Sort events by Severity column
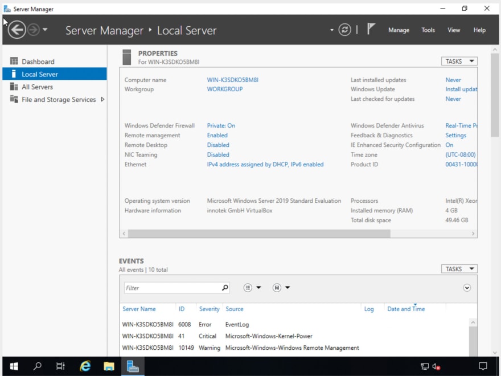 pos(210,309)
